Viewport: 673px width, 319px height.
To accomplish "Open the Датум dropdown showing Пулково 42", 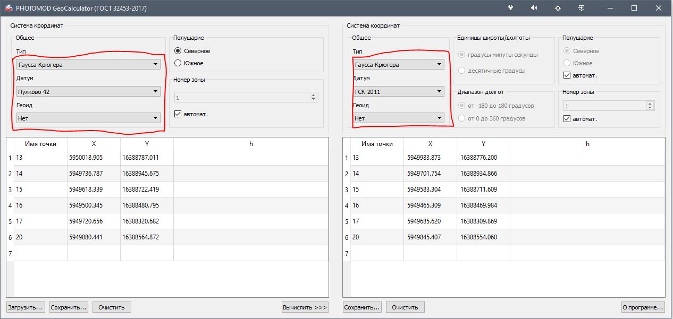I will click(x=88, y=91).
